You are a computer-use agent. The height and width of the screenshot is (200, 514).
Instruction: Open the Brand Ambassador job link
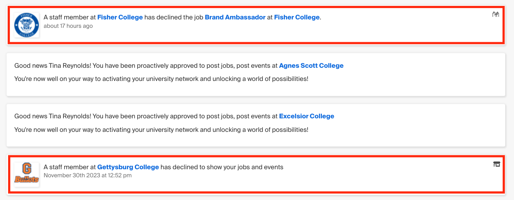(x=235, y=17)
